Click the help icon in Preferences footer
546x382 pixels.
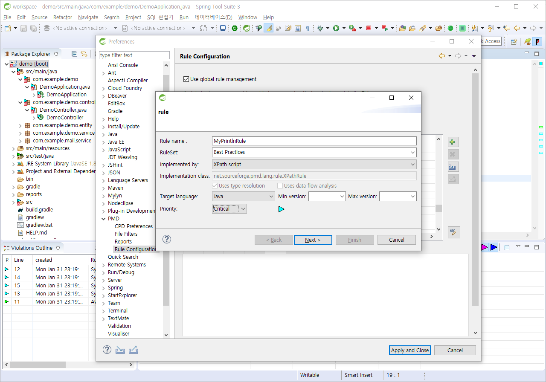coord(107,350)
